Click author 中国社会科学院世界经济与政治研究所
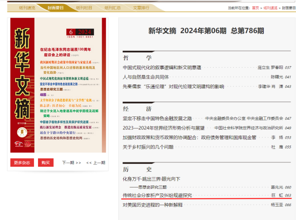Screen dimensions: 296x220 tap(249, 128)
